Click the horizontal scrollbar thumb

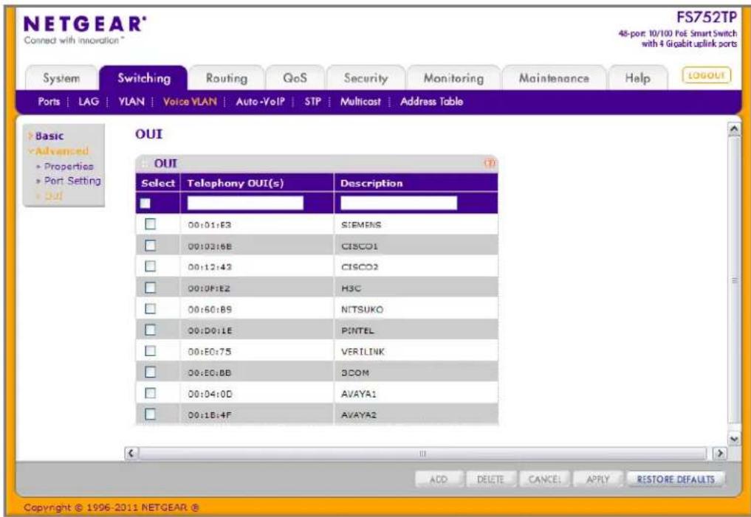click(422, 453)
